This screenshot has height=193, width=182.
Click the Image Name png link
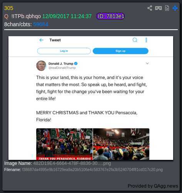tap(72, 163)
